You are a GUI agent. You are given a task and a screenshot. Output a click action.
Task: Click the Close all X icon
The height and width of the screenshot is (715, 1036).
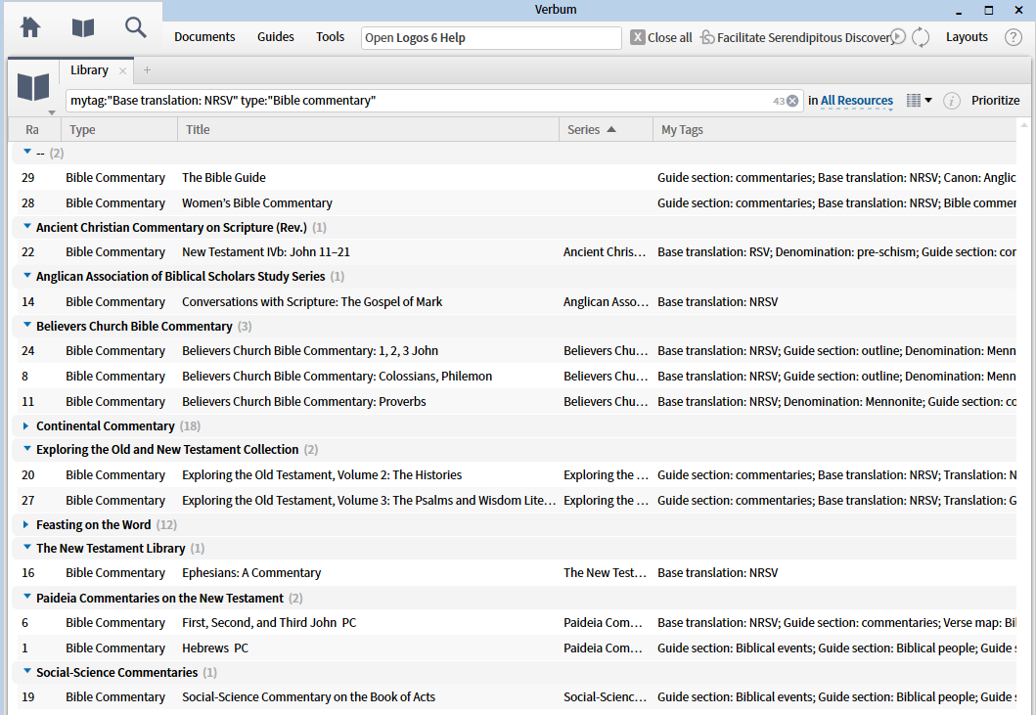coord(637,37)
